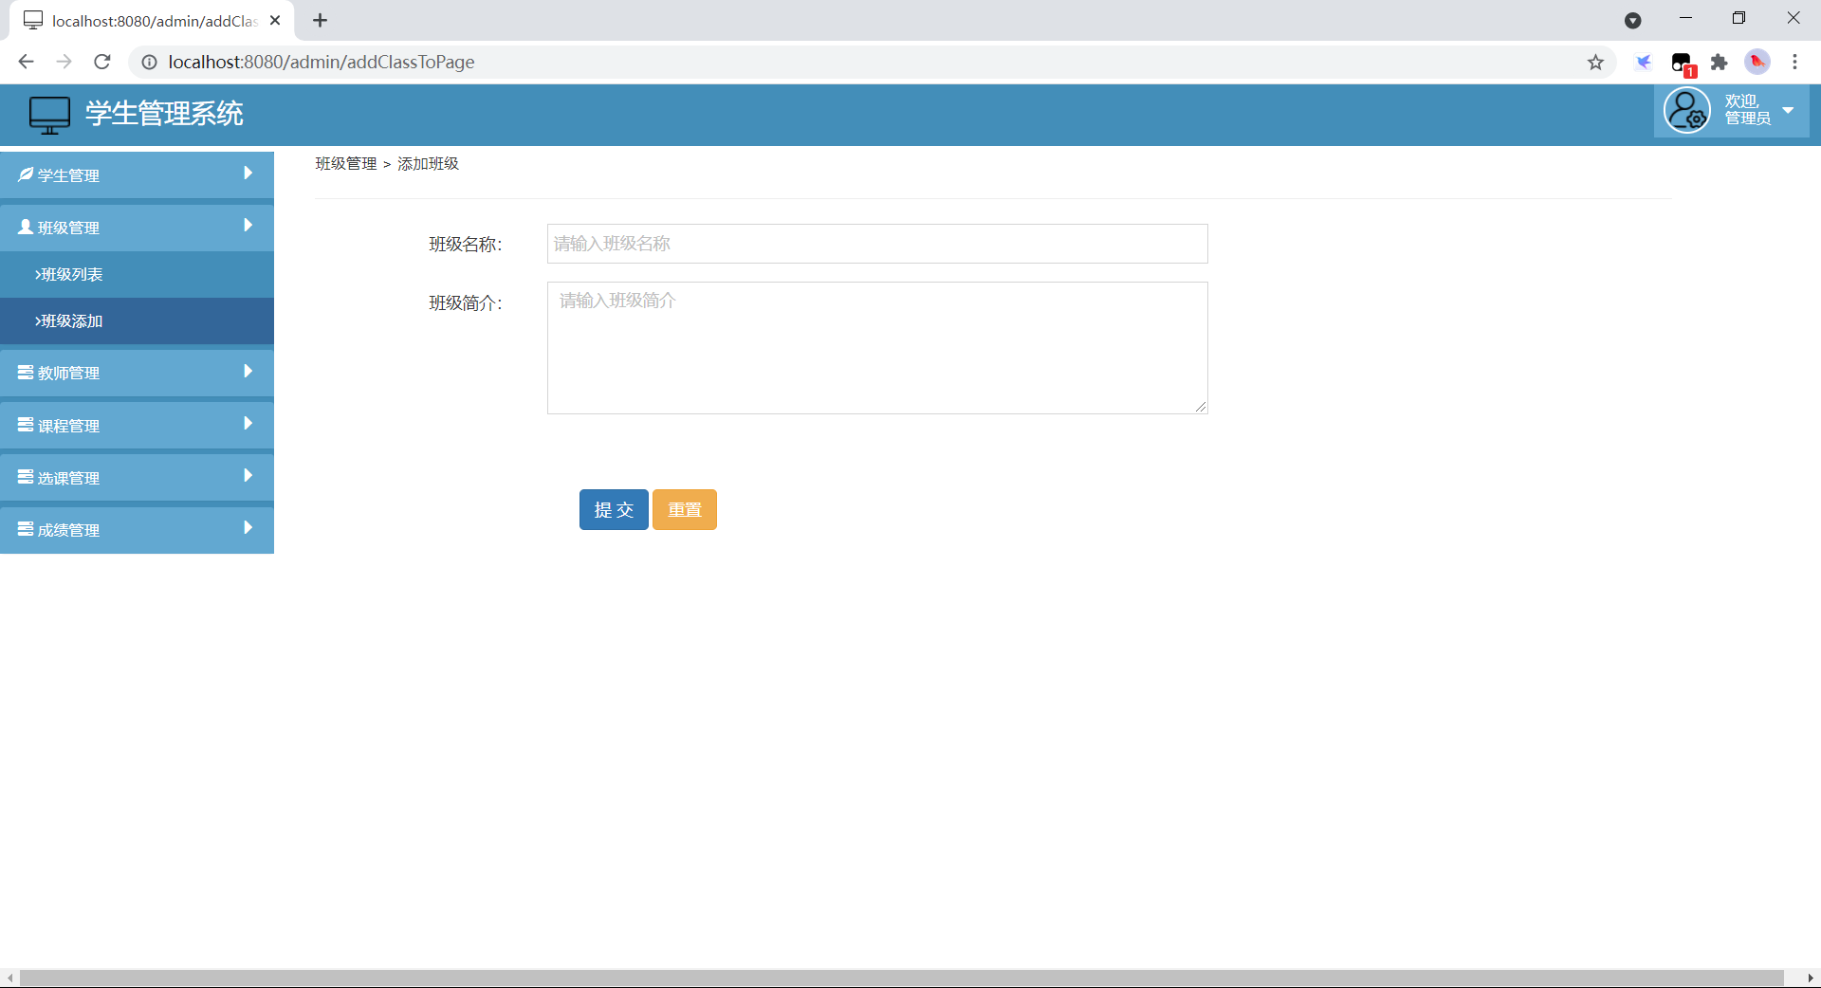Open the 班级列表 menu item
The image size is (1821, 988).
point(68,274)
